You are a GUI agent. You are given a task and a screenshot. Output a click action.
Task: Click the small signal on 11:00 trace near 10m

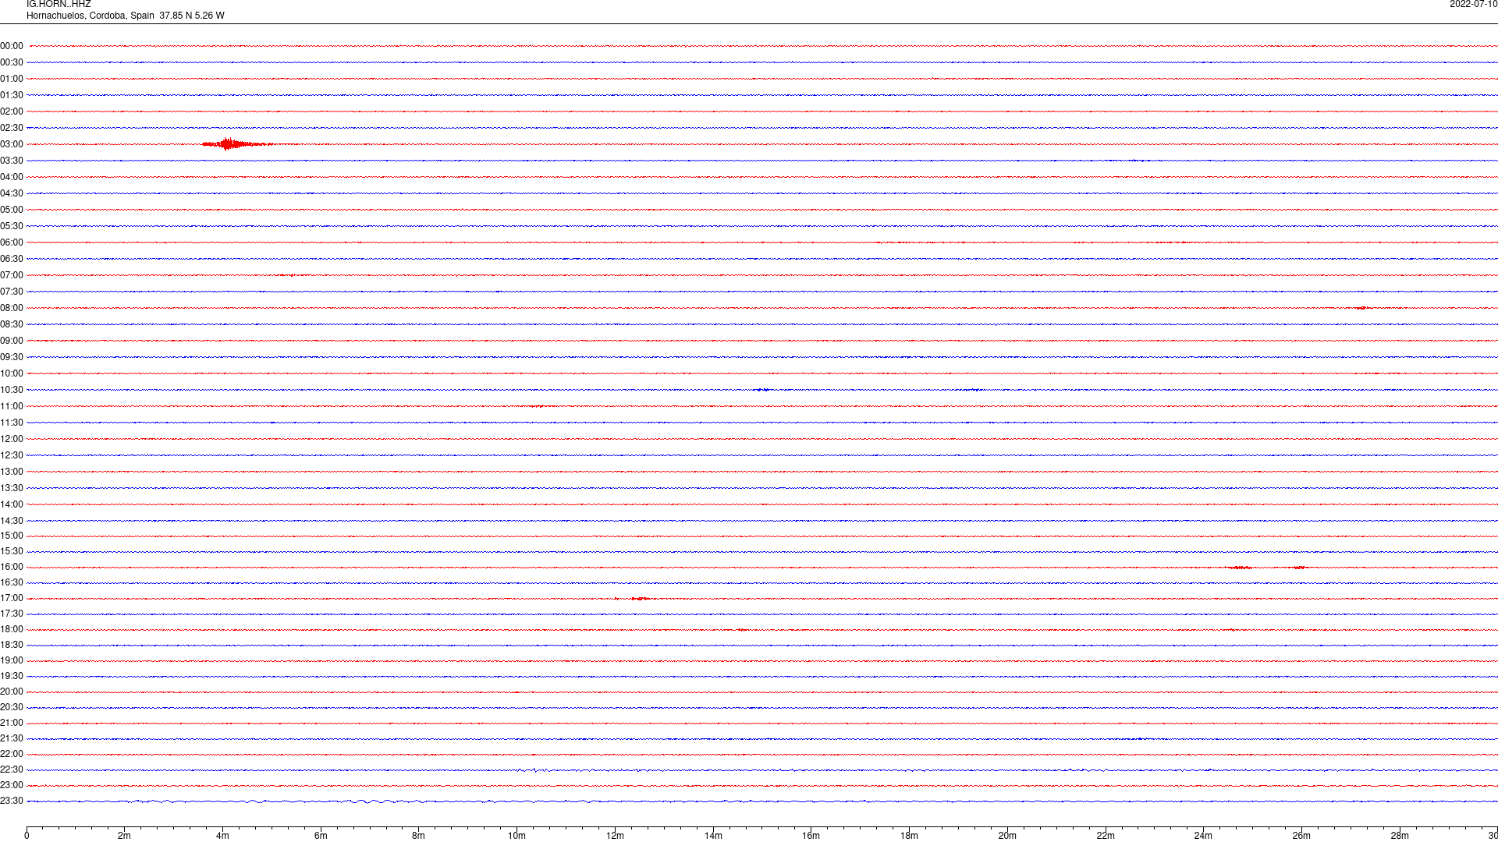tap(538, 406)
